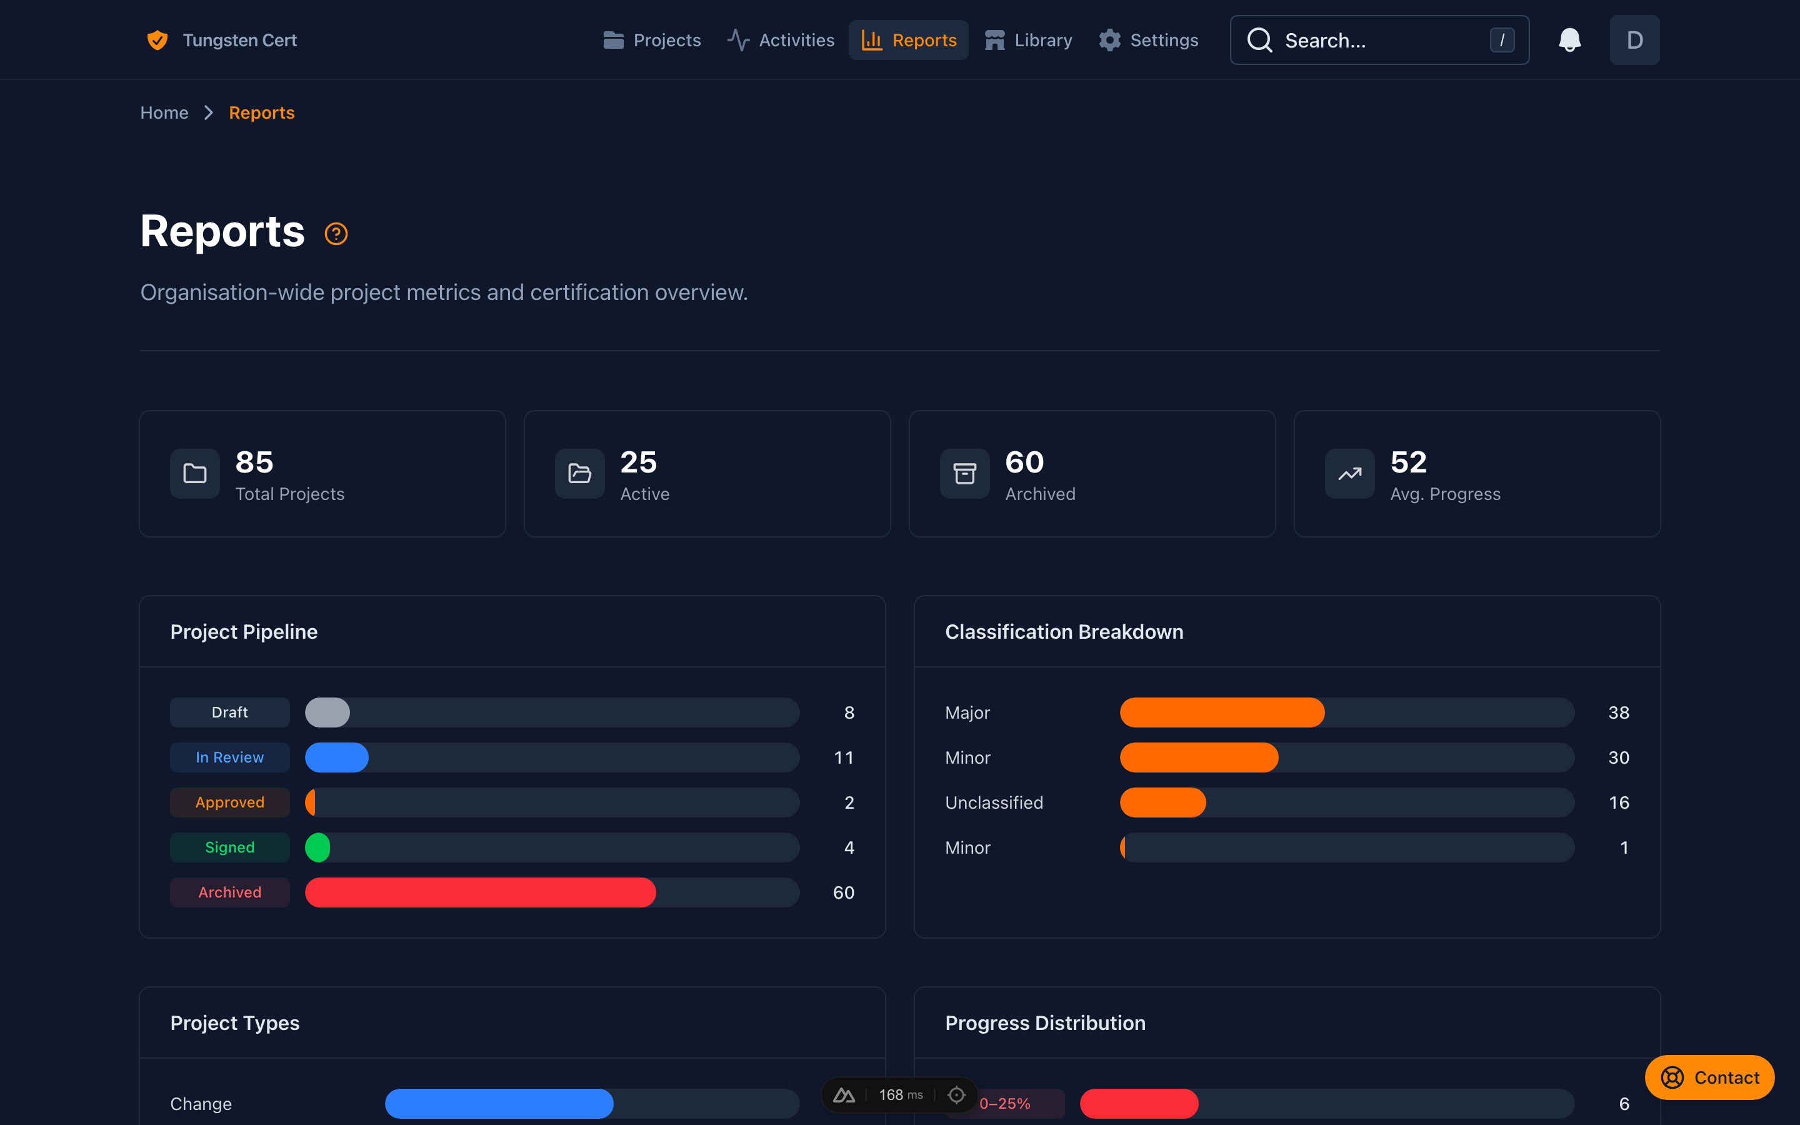Click the Project Types heading
This screenshot has height=1125, width=1800.
(x=235, y=1023)
